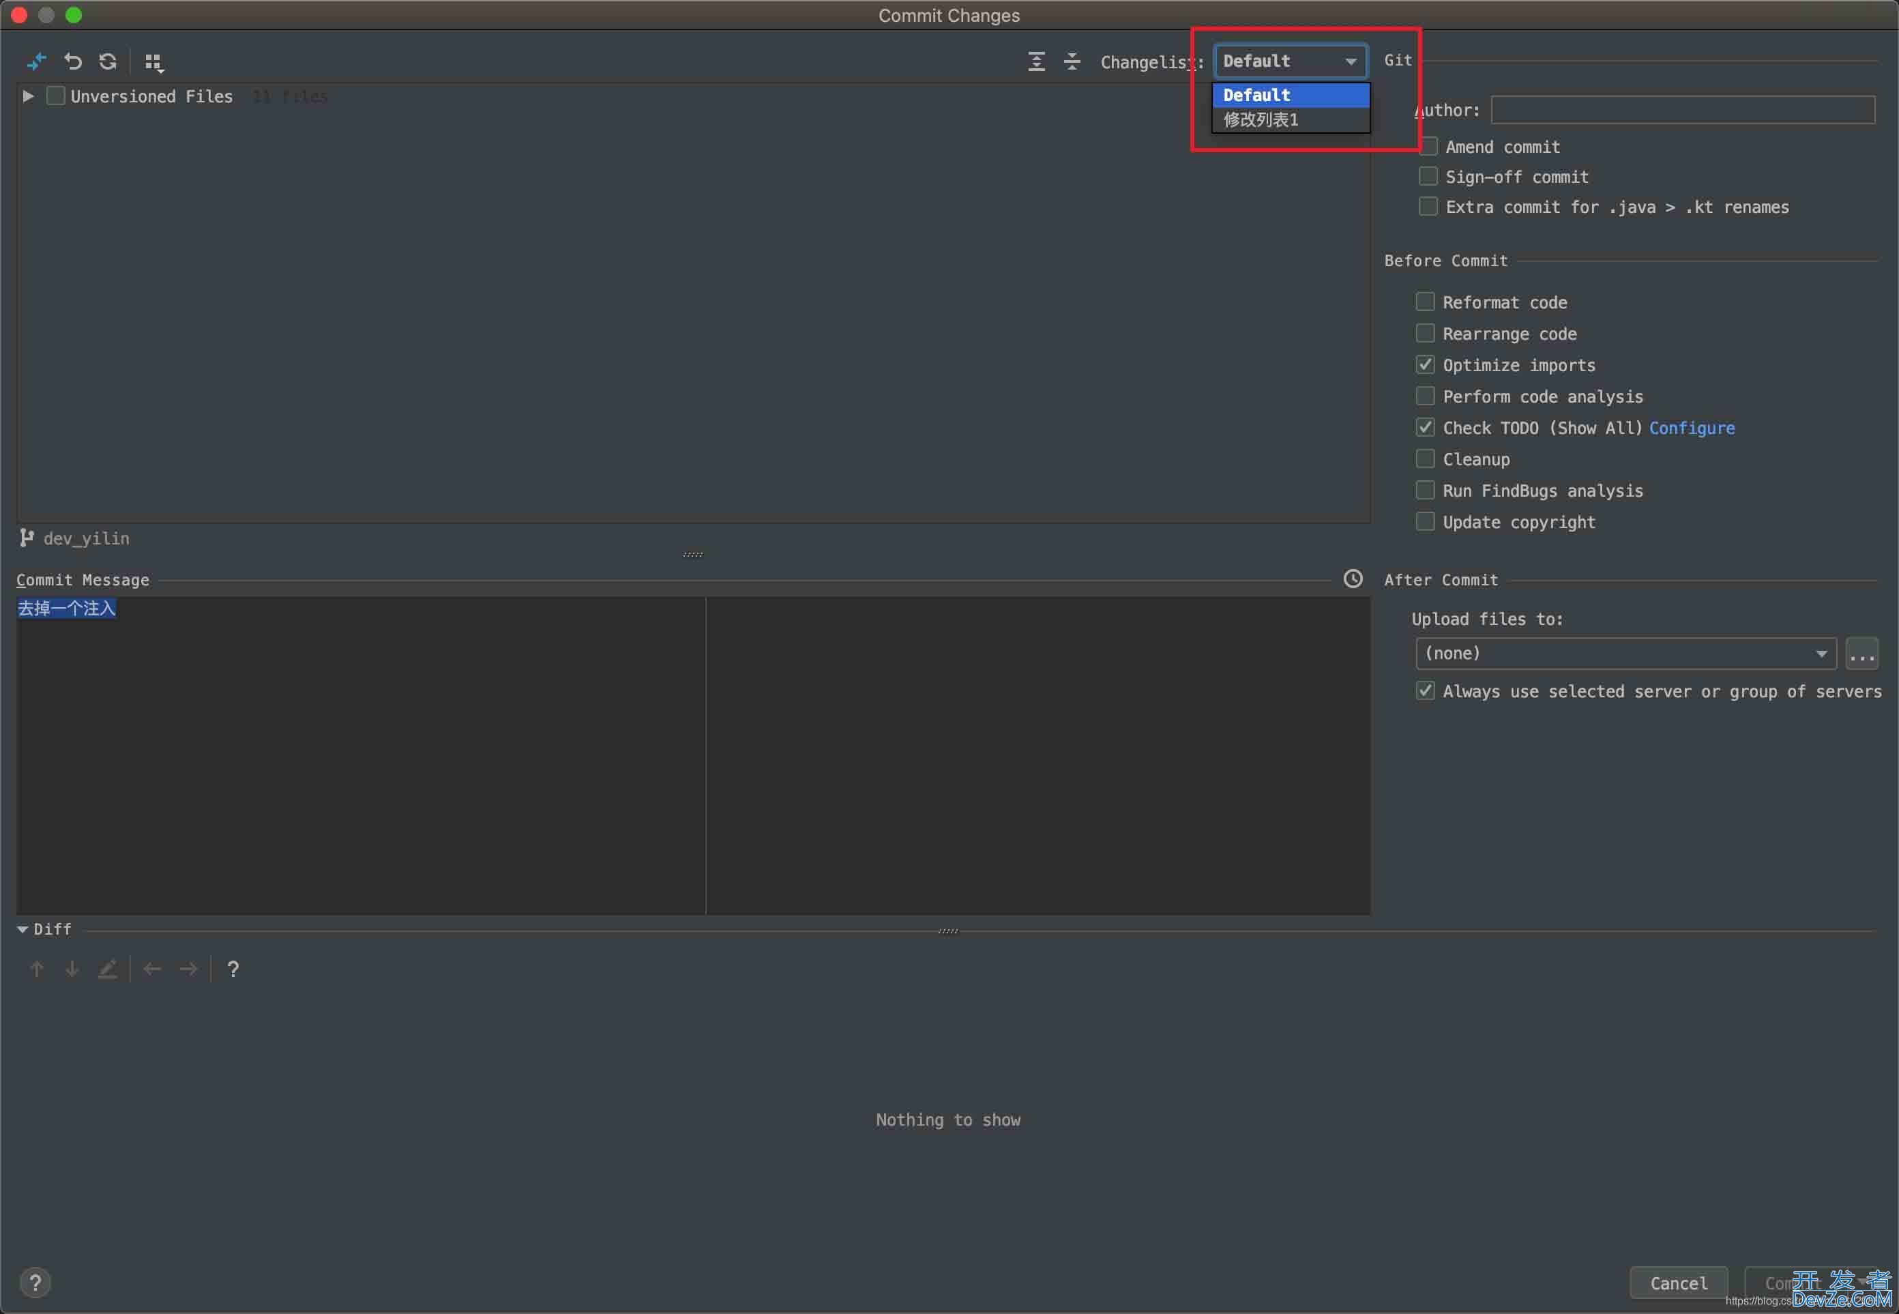Click the Show Diff toolbar icon

pyautogui.click(x=36, y=62)
